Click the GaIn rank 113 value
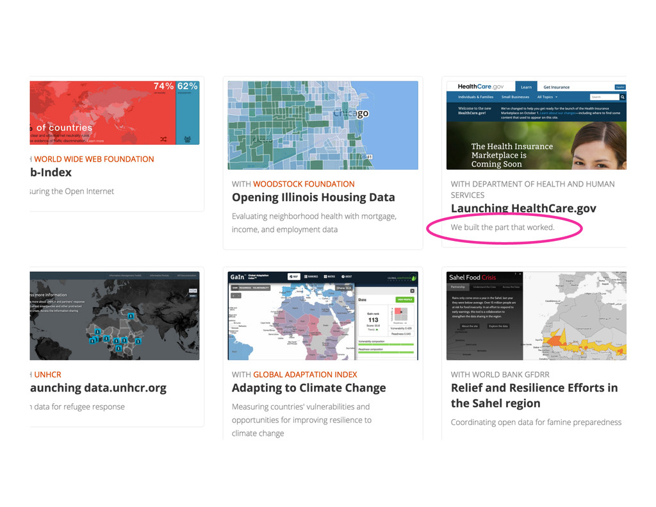This screenshot has height=507, width=656. (x=373, y=319)
